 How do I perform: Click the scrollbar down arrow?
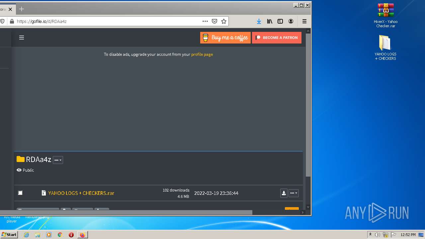(x=308, y=207)
